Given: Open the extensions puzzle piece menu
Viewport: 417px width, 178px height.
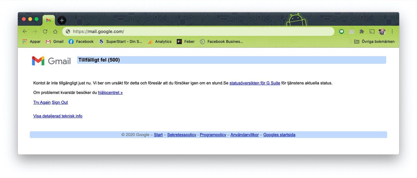Looking at the screenshot, I should (362, 32).
